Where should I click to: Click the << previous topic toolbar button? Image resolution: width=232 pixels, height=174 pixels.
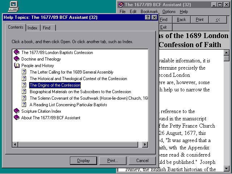tap(217, 20)
